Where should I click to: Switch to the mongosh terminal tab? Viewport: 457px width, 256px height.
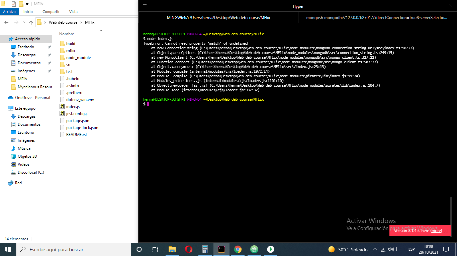coord(377,18)
